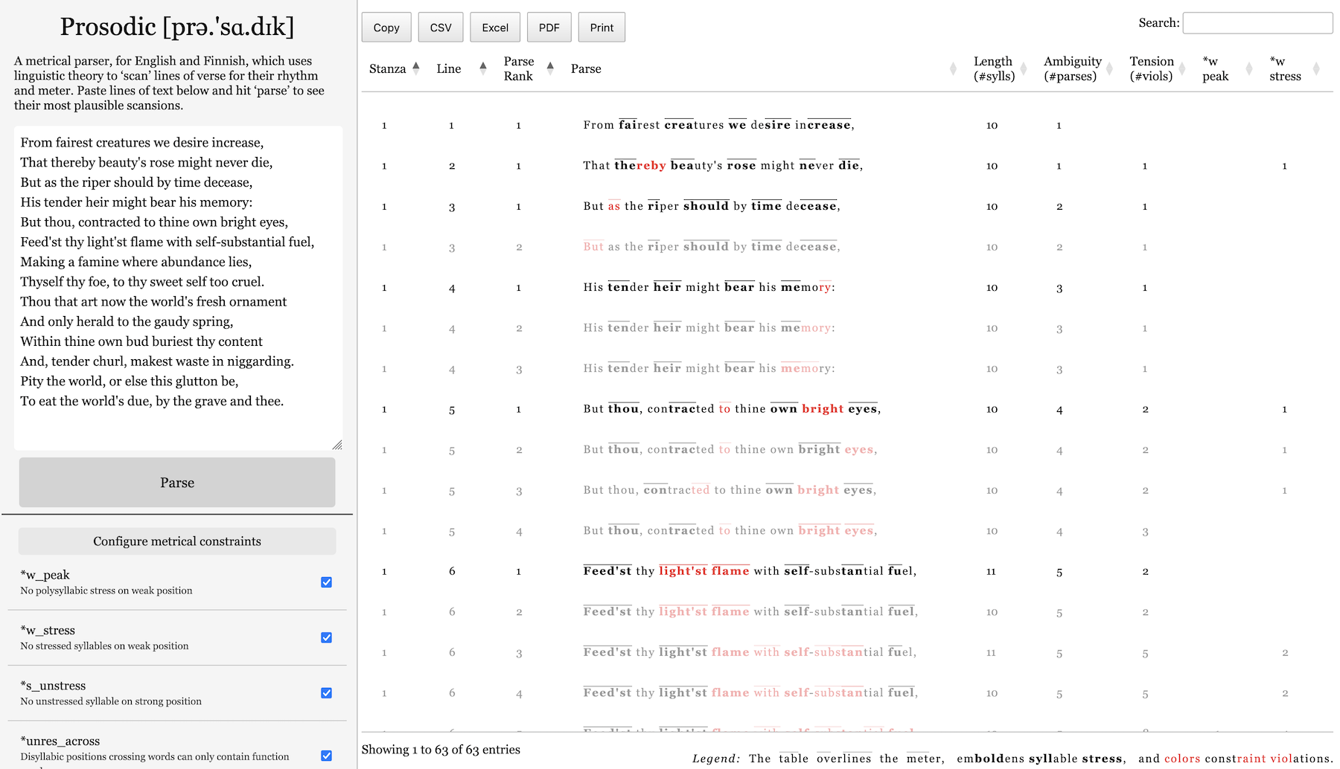Sort the Length (#sylls) column
Viewport: 1340px width, 769px height.
click(x=1025, y=68)
